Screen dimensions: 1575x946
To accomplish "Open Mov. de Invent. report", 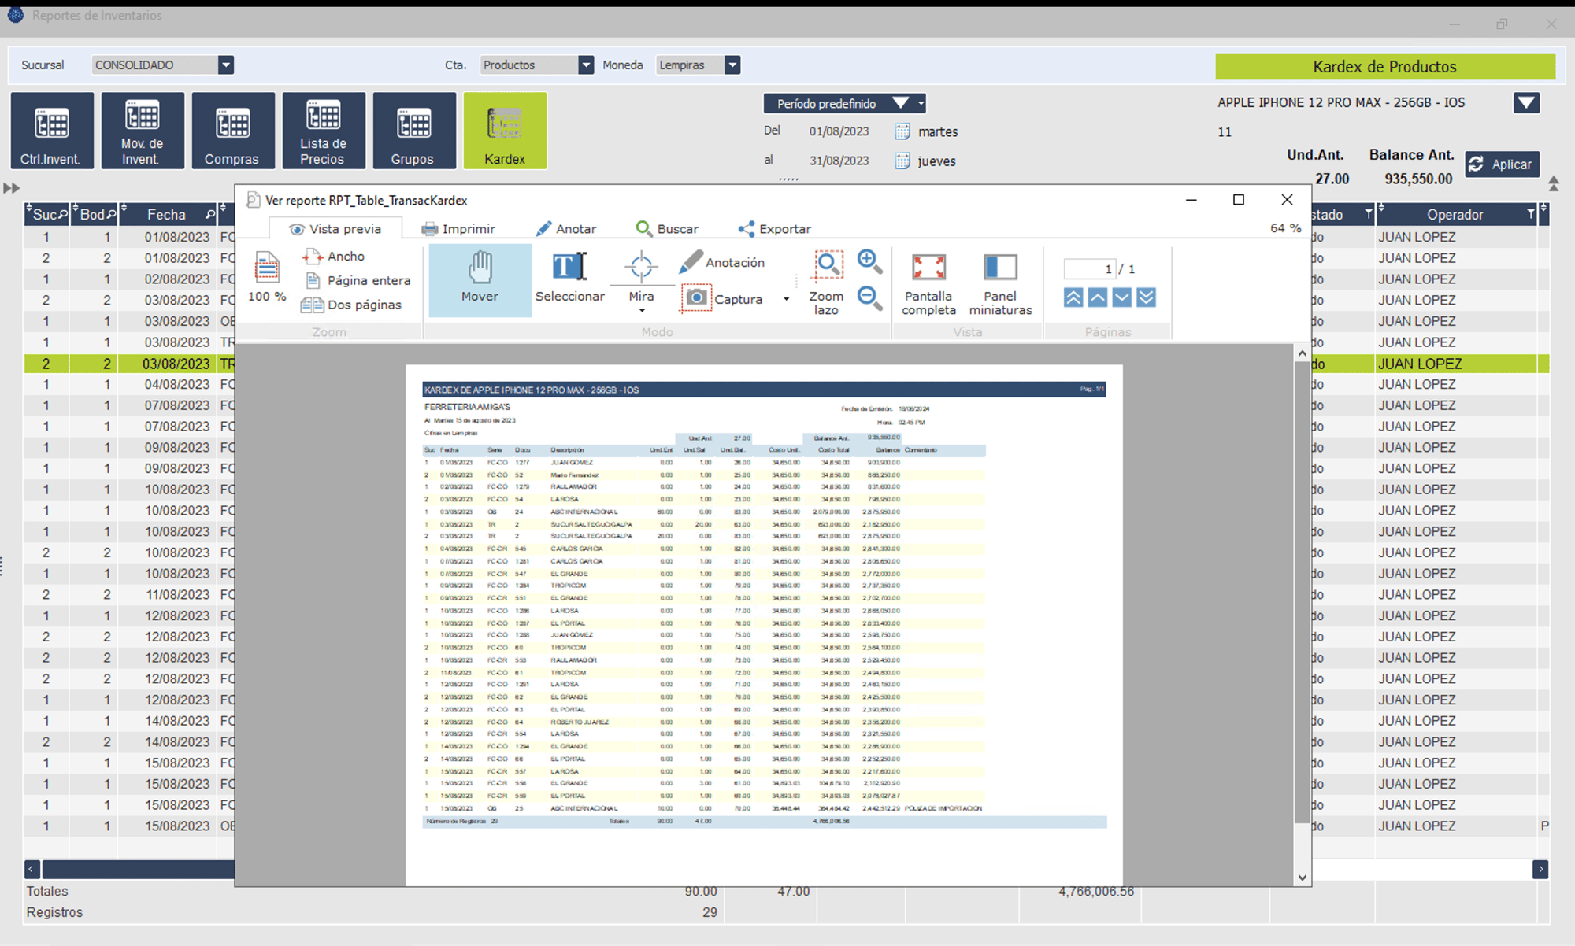I will point(143,131).
